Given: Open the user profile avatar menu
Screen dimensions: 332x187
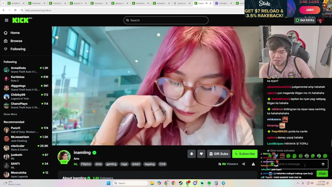Looking at the screenshot, I should coord(321,20).
